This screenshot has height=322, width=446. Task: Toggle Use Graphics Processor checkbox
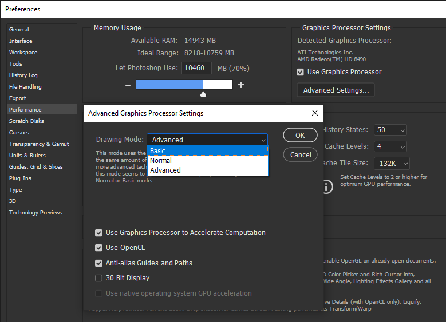[300, 72]
